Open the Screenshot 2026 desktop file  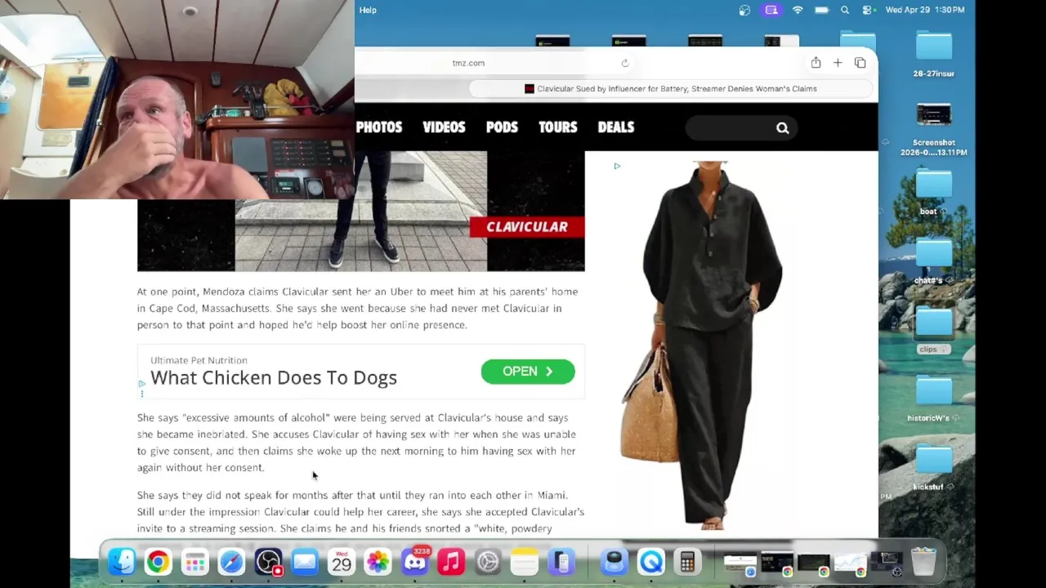pos(933,129)
